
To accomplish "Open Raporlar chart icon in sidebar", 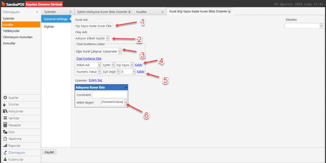I will [5, 146].
